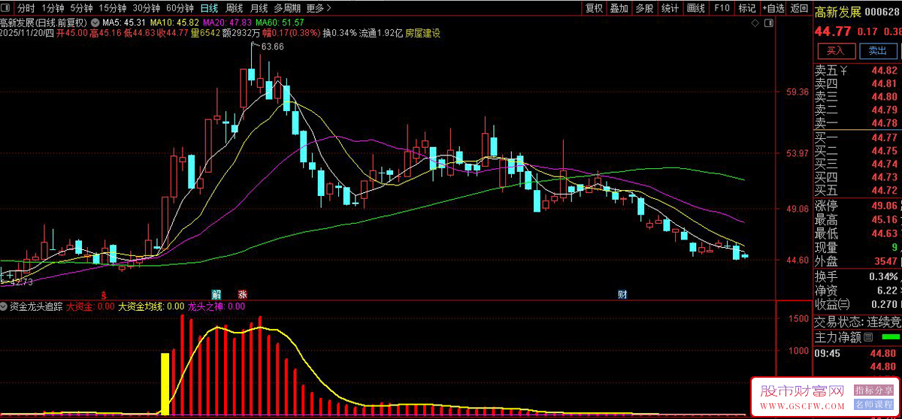Viewport: 902px width, 419px height.
Task: Expand the 更多 periods menu
Action: click(319, 8)
